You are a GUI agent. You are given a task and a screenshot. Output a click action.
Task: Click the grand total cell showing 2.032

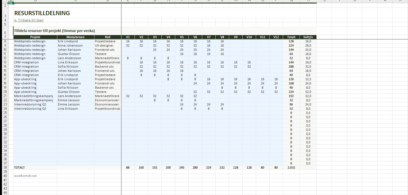click(291, 168)
